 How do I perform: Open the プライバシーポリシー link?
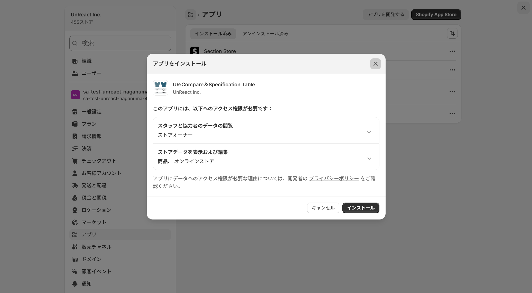pos(334,179)
